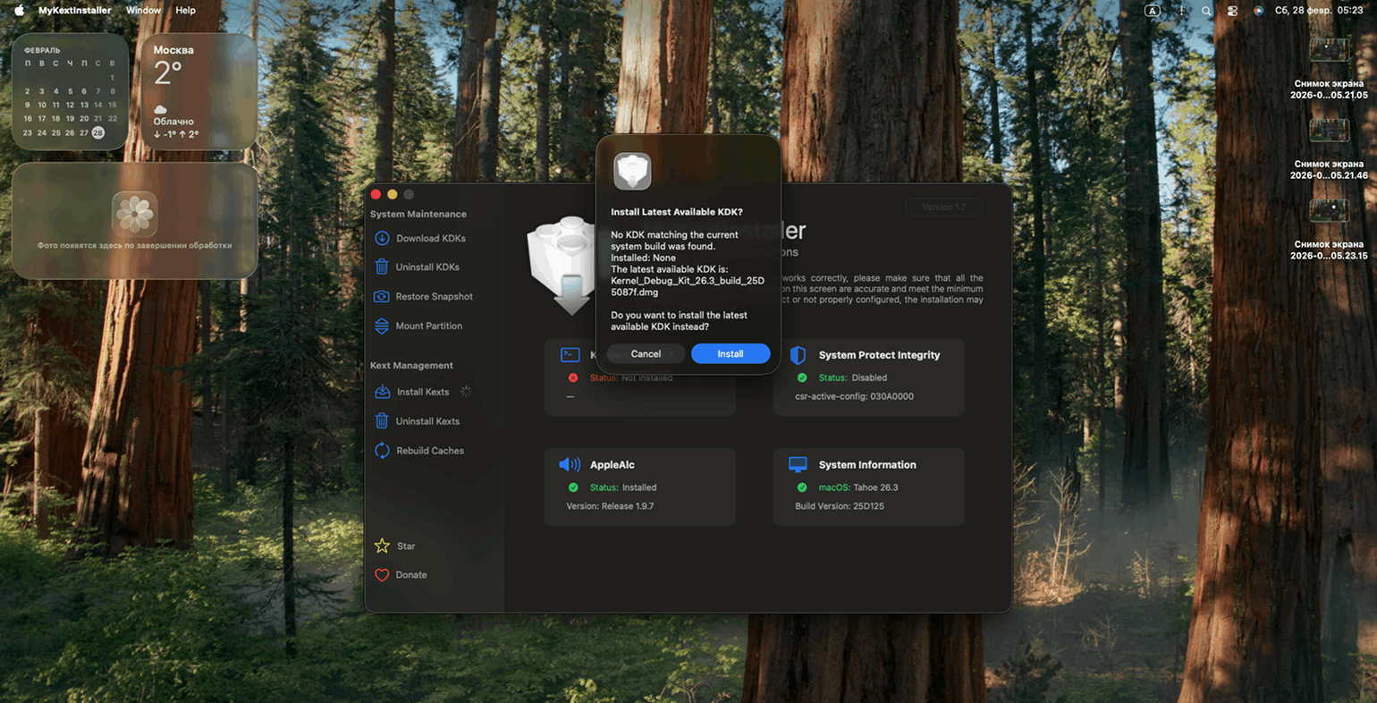Click the monitor icon of System Information
Screen dimensions: 1377x703
(x=798, y=465)
